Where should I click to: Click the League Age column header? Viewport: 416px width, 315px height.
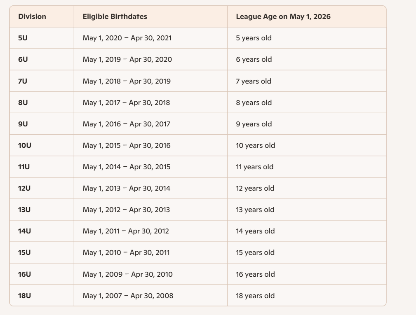283,17
